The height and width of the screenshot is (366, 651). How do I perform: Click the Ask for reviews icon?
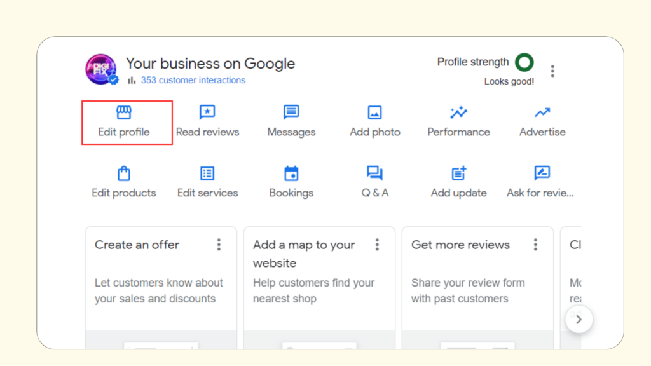click(542, 173)
